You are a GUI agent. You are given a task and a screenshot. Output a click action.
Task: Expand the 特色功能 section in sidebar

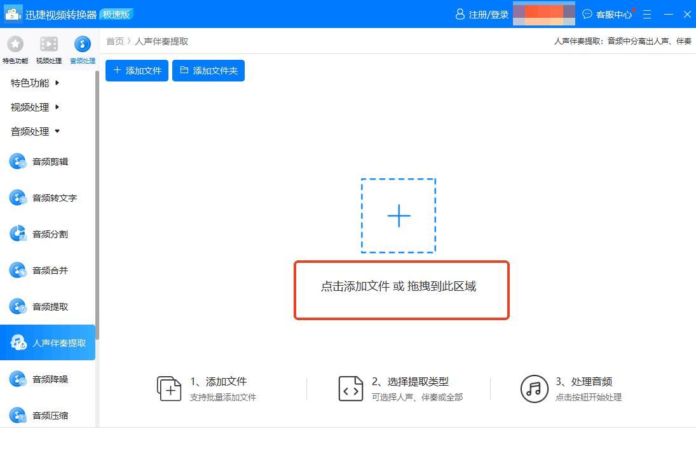click(35, 83)
